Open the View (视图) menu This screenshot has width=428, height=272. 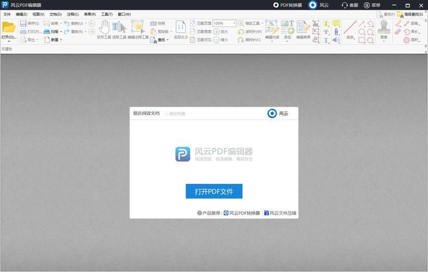coord(38,14)
